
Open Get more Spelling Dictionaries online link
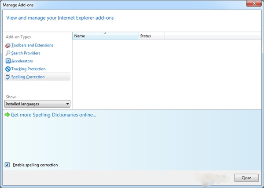pos(53,115)
